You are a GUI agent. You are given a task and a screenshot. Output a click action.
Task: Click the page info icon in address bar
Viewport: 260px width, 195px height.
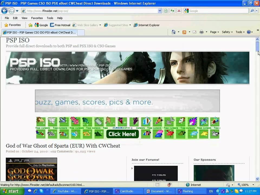24,11
